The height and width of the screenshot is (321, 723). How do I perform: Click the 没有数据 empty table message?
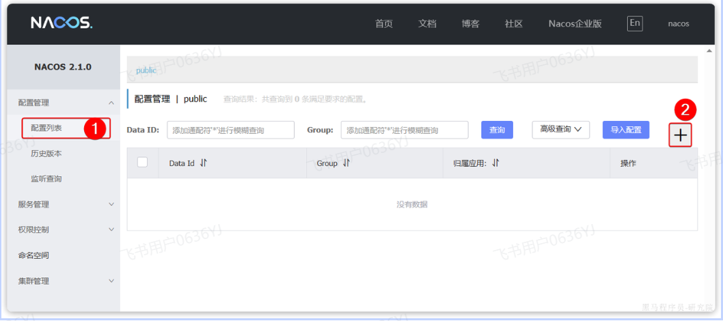(x=412, y=204)
